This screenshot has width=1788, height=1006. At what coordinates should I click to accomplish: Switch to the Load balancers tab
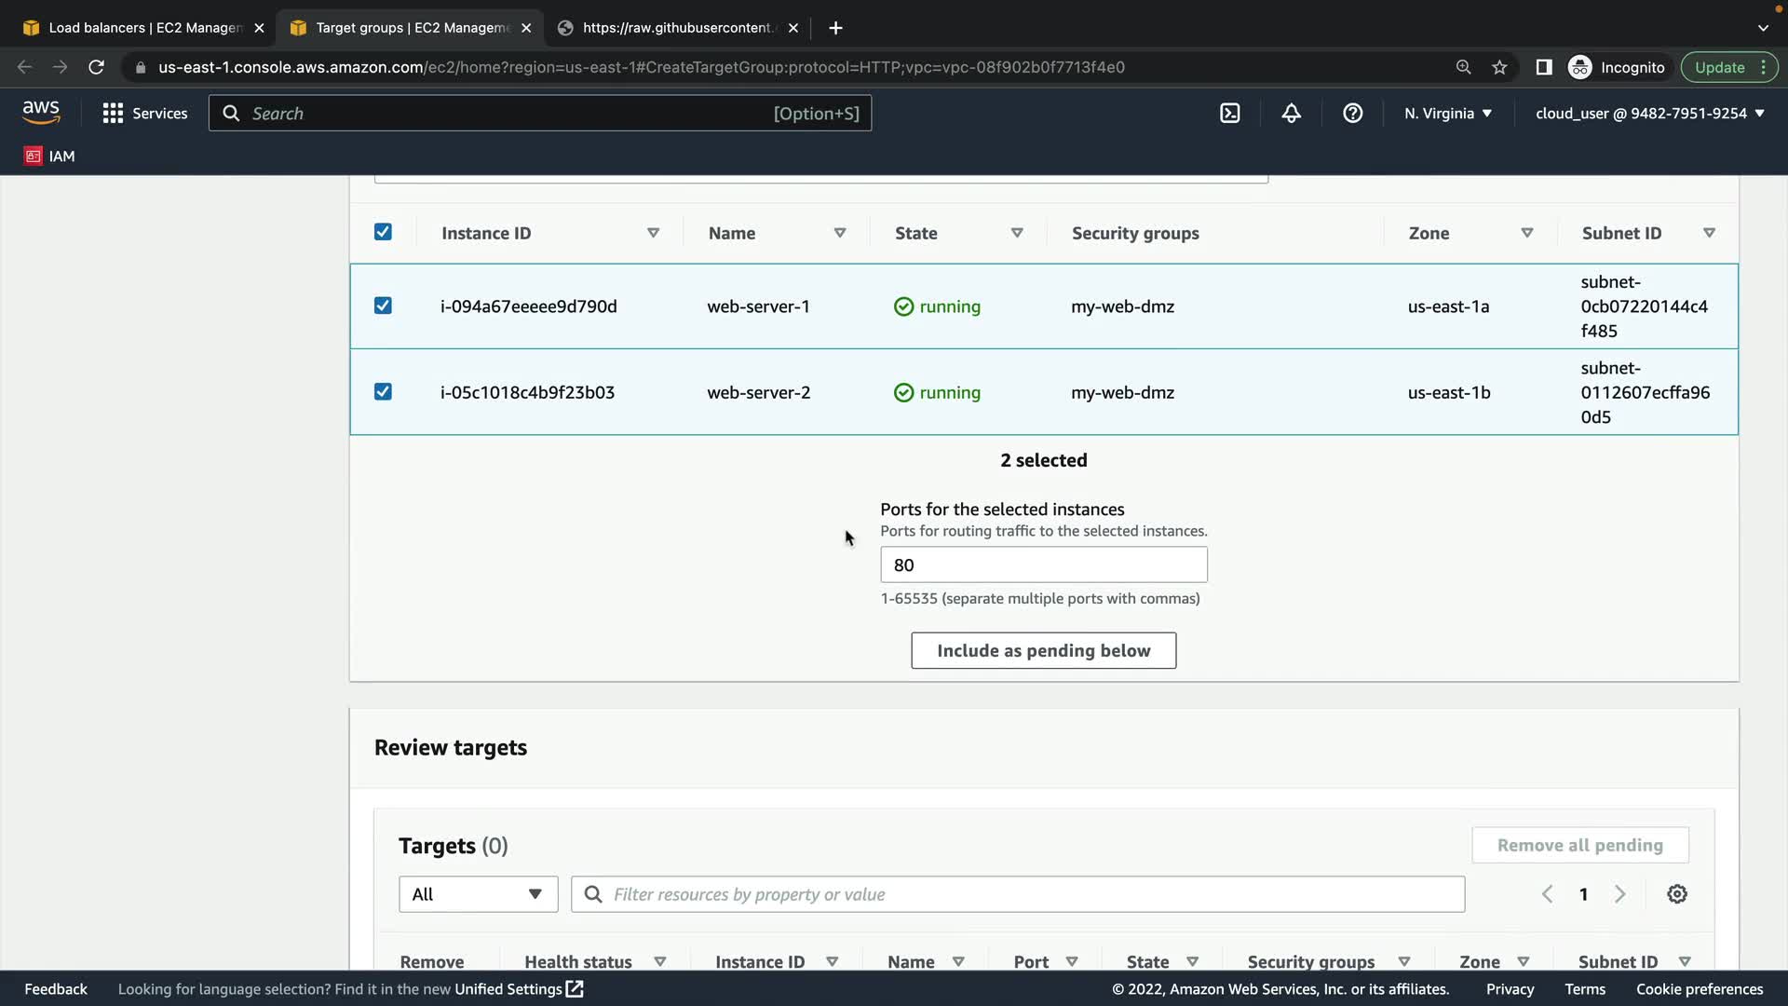(x=135, y=28)
